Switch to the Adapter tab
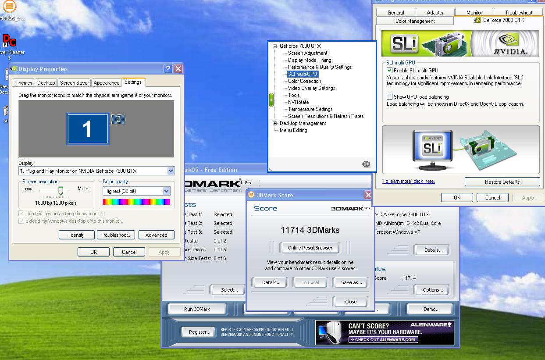This screenshot has width=545, height=360. (435, 13)
